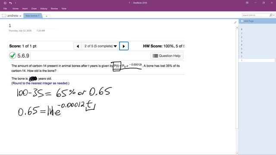Create a new section with plus tab

coord(47,16)
